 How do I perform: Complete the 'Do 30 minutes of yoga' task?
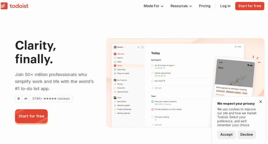point(153,65)
